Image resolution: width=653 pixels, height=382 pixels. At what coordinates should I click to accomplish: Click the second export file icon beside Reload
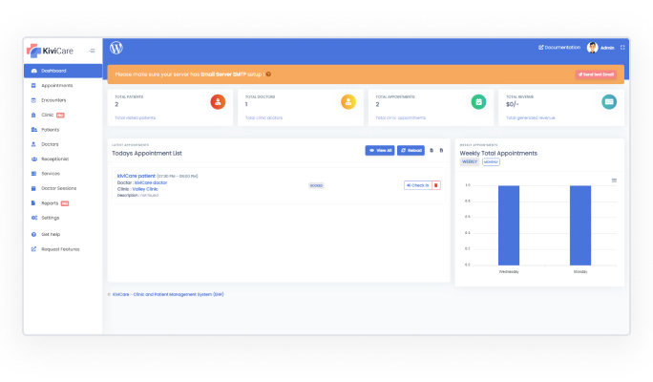click(441, 150)
